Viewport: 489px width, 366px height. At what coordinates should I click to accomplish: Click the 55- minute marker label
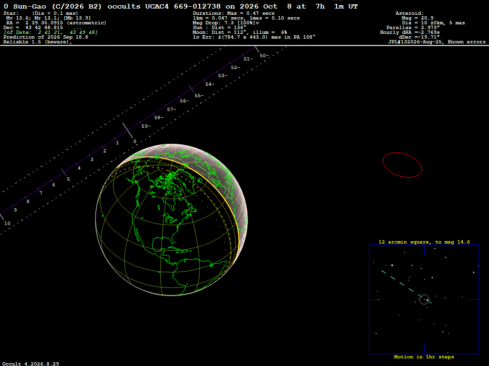(x=199, y=95)
